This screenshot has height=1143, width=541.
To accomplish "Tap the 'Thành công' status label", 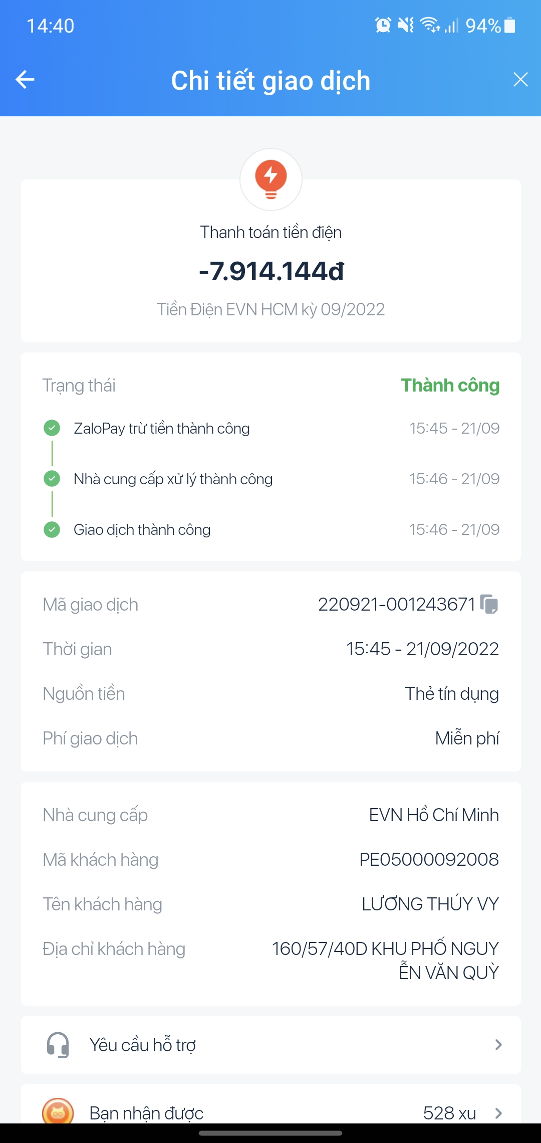I will coord(450,386).
